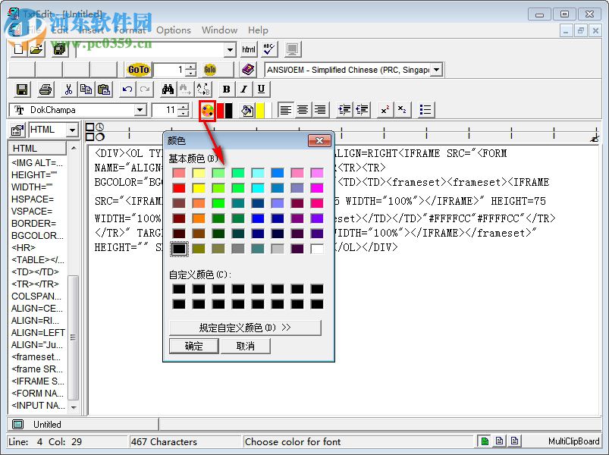Open the font color palette icon
The image size is (609, 455).
(207, 110)
